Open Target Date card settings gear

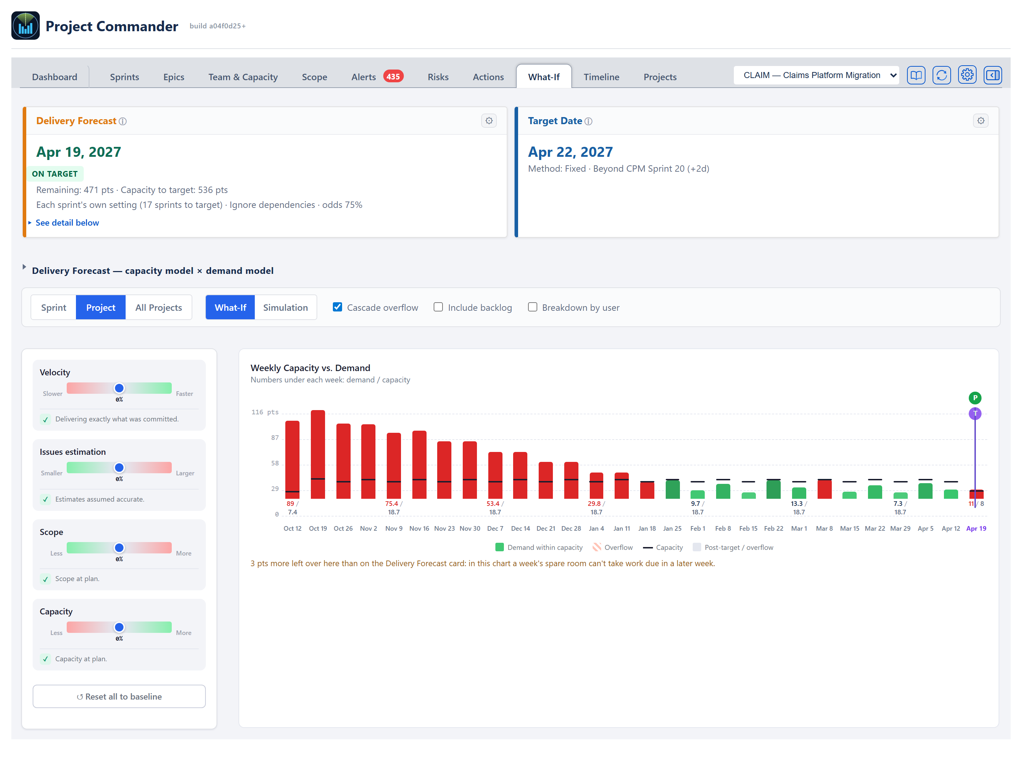point(981,121)
